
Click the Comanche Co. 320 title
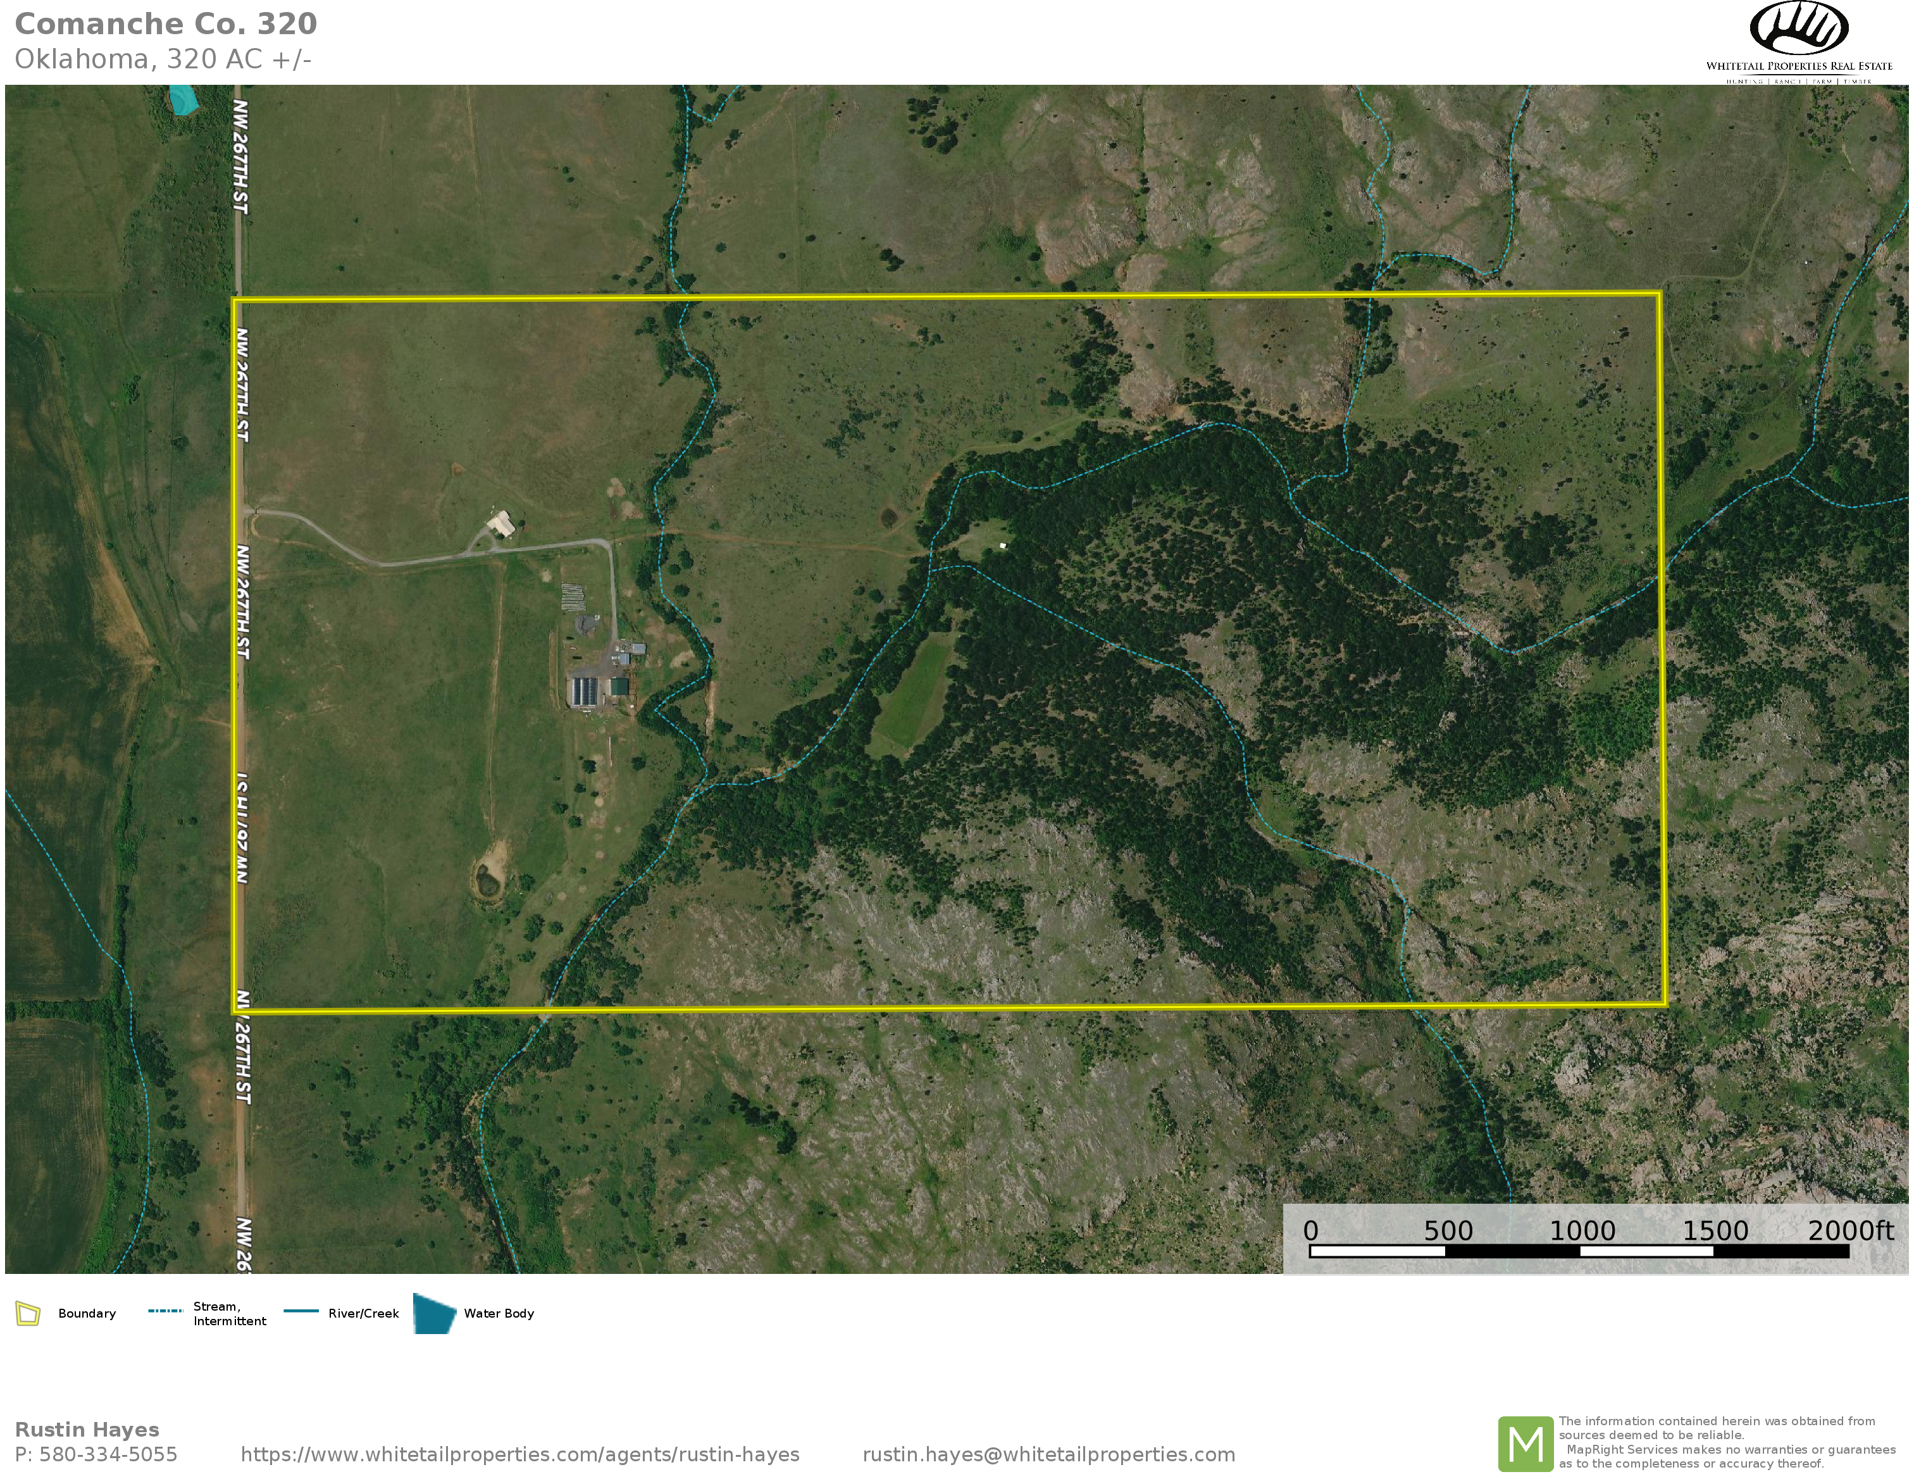tap(166, 23)
